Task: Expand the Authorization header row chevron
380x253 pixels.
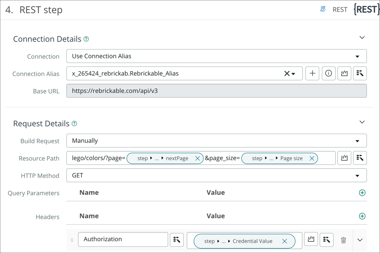Action: 360,240
